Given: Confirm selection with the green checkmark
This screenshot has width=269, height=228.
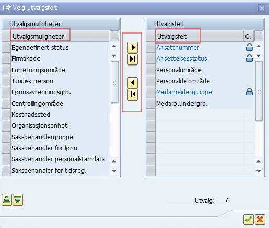Looking at the screenshot, I should click(249, 219).
